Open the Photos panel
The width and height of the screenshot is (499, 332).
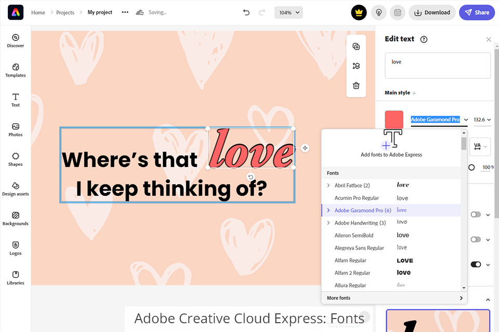(x=15, y=130)
